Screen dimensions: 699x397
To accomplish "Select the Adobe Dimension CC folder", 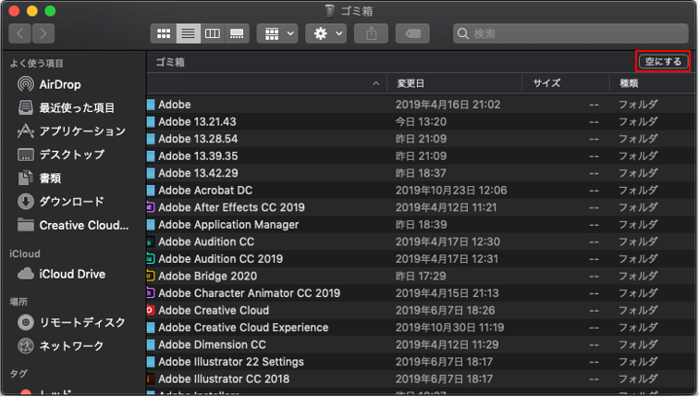I will pos(421,345).
